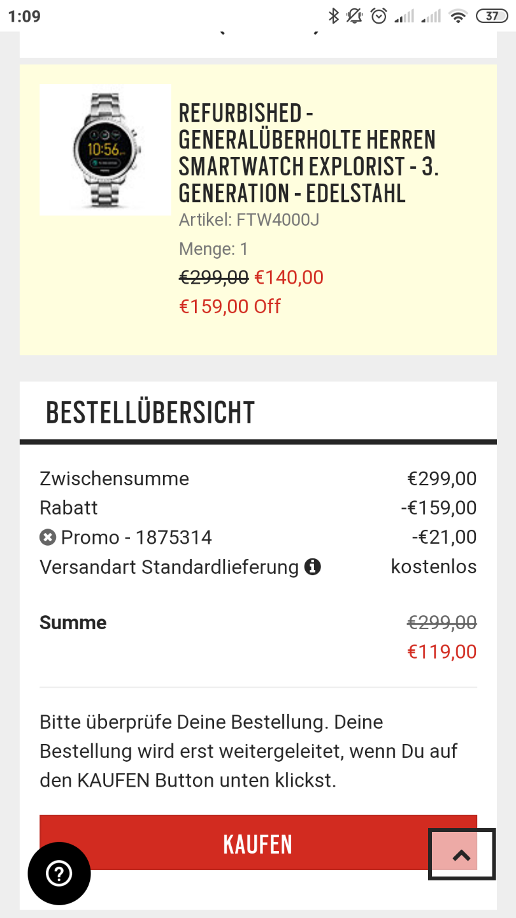
Task: Tap the Promo discount amount -€21,00
Action: pyautogui.click(x=443, y=537)
